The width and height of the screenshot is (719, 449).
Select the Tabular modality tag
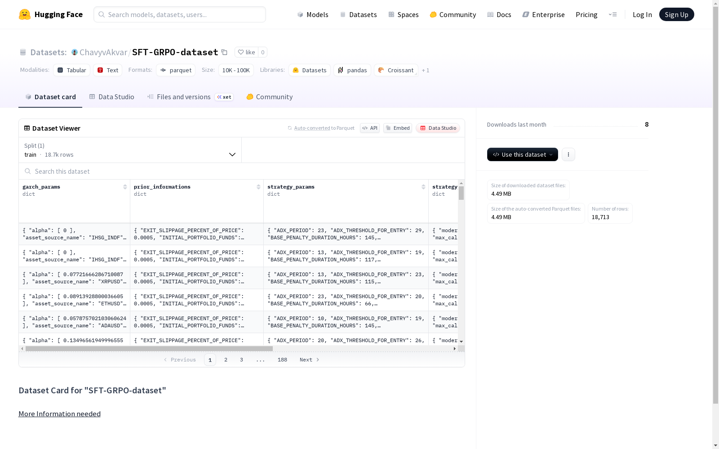[72, 70]
